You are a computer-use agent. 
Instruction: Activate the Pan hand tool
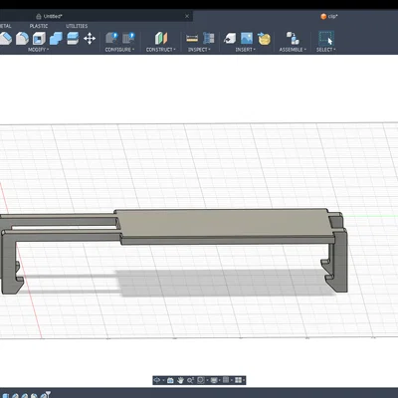pyautogui.click(x=180, y=380)
